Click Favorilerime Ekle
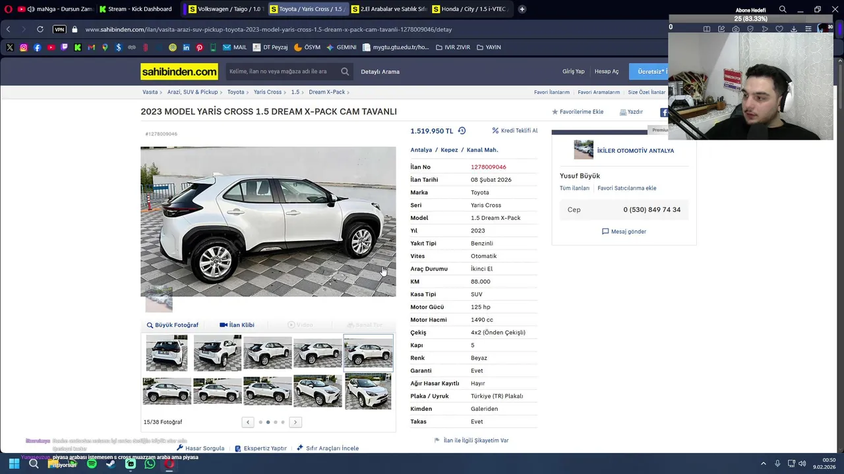Viewport: 844px width, 474px height. (578, 112)
